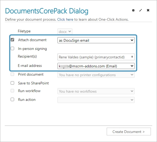
Task: Expand the E-mail address dropdown
Action: tap(96, 66)
